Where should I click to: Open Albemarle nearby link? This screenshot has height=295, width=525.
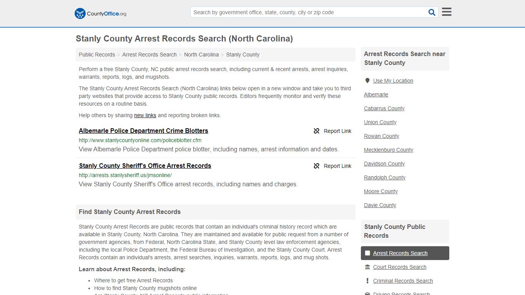pyautogui.click(x=376, y=94)
